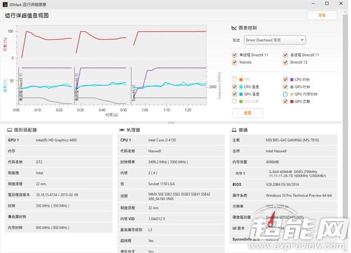Click the CPU 1 row label
The height and width of the screenshot is (253, 351).
click(x=125, y=140)
